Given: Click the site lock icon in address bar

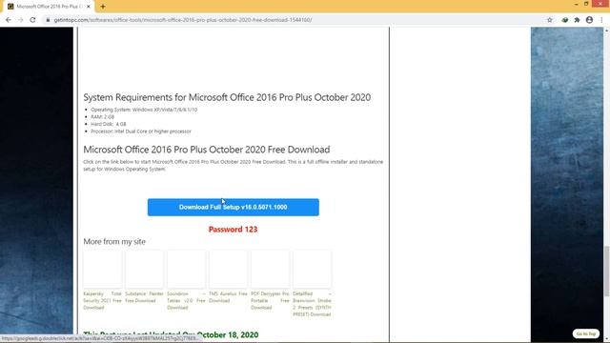Looking at the screenshot, I should tap(48, 20).
